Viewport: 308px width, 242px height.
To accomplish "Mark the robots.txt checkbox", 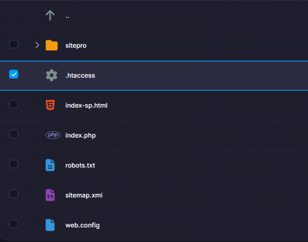I will point(14,164).
